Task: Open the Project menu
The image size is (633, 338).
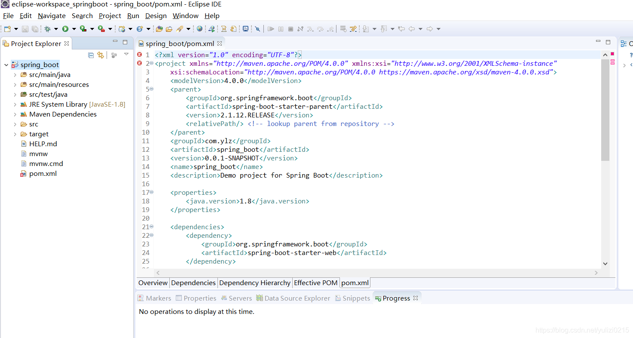Action: [x=110, y=15]
